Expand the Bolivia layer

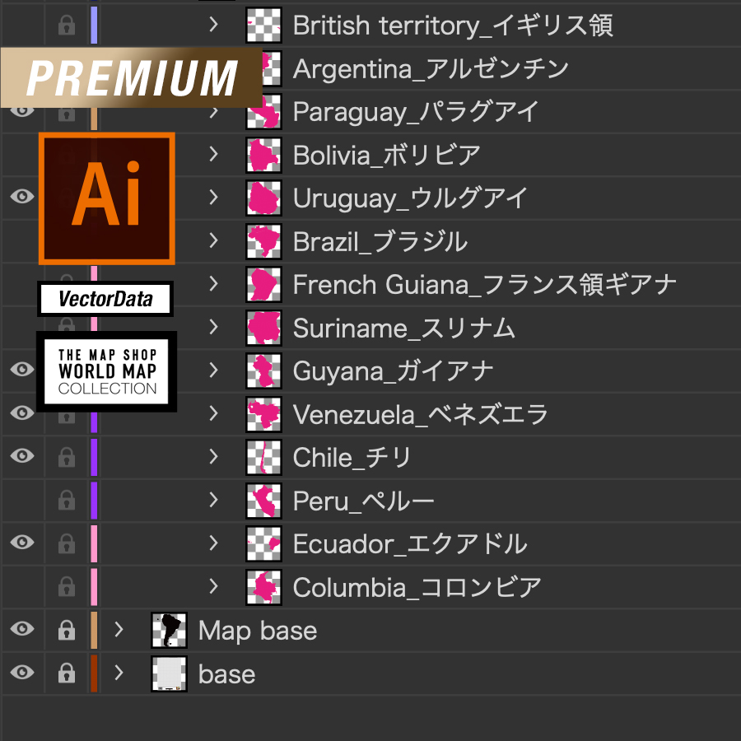(x=213, y=154)
